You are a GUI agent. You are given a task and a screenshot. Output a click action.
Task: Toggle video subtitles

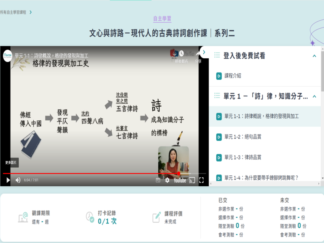pos(158,180)
